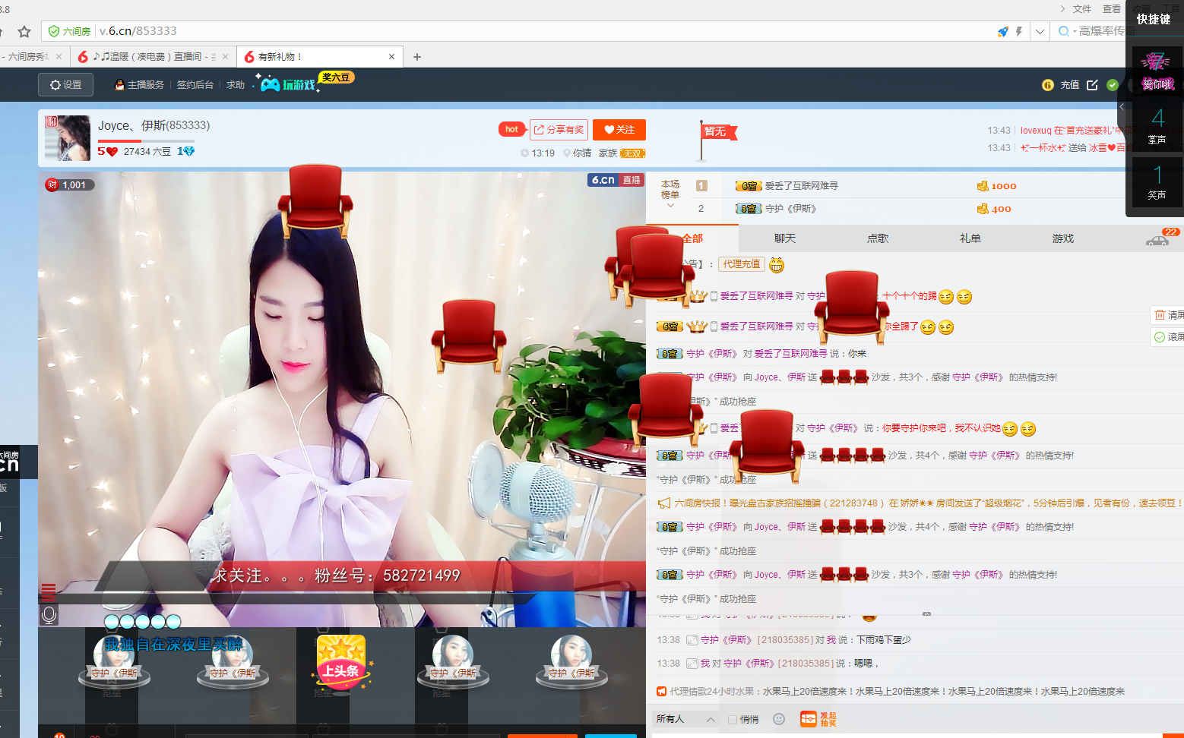1184x738 pixels.
Task: Click the 清屏 clear screen button
Action: pyautogui.click(x=1169, y=315)
